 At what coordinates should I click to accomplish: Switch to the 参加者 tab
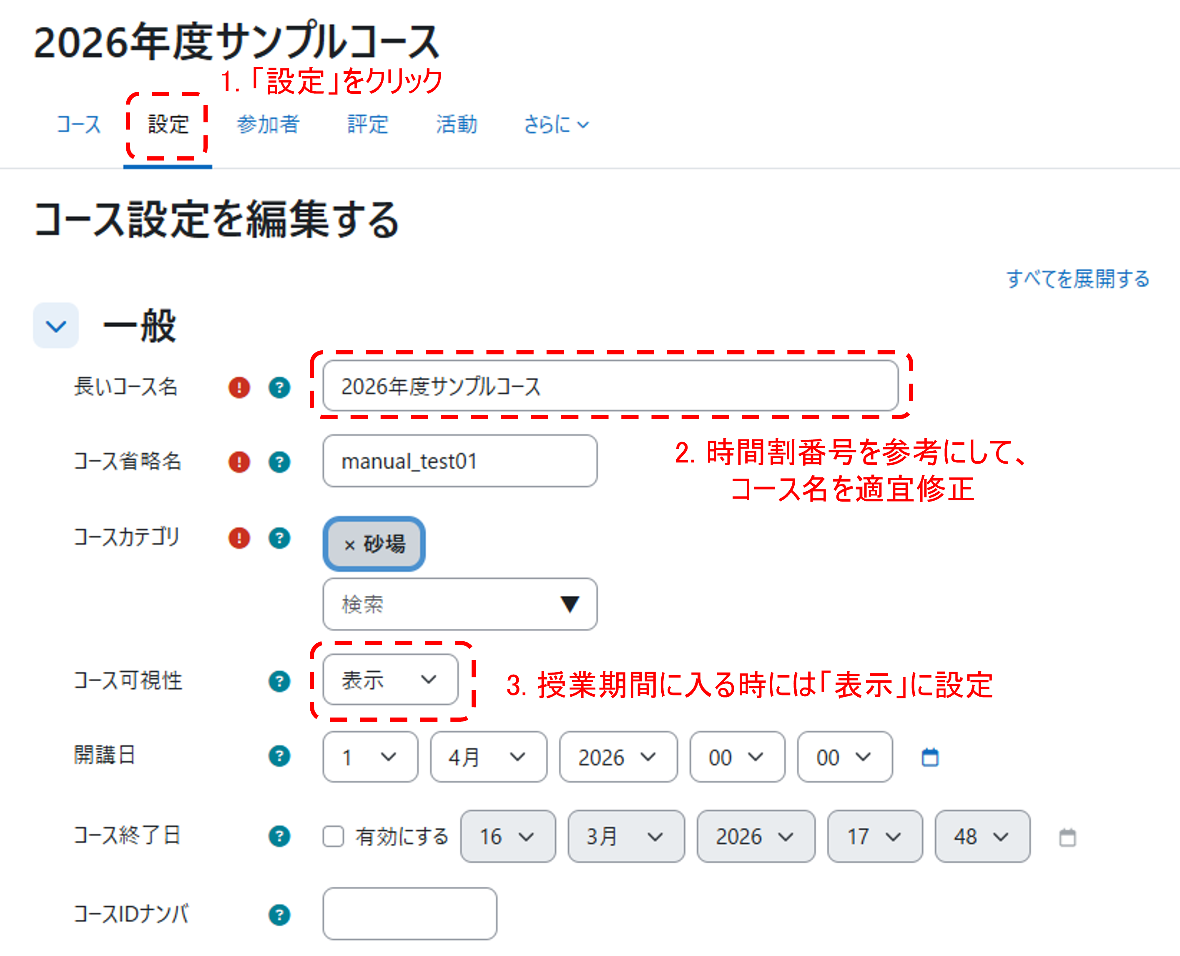[268, 125]
